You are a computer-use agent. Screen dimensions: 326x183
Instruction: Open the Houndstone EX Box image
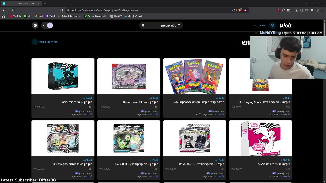129,76
